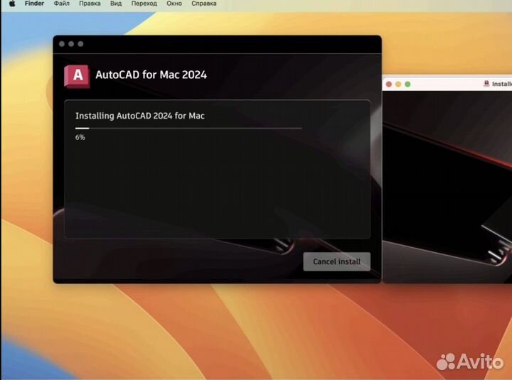Viewport: 512px width, 380px height.
Task: Open the Finder menu
Action: 34,4
